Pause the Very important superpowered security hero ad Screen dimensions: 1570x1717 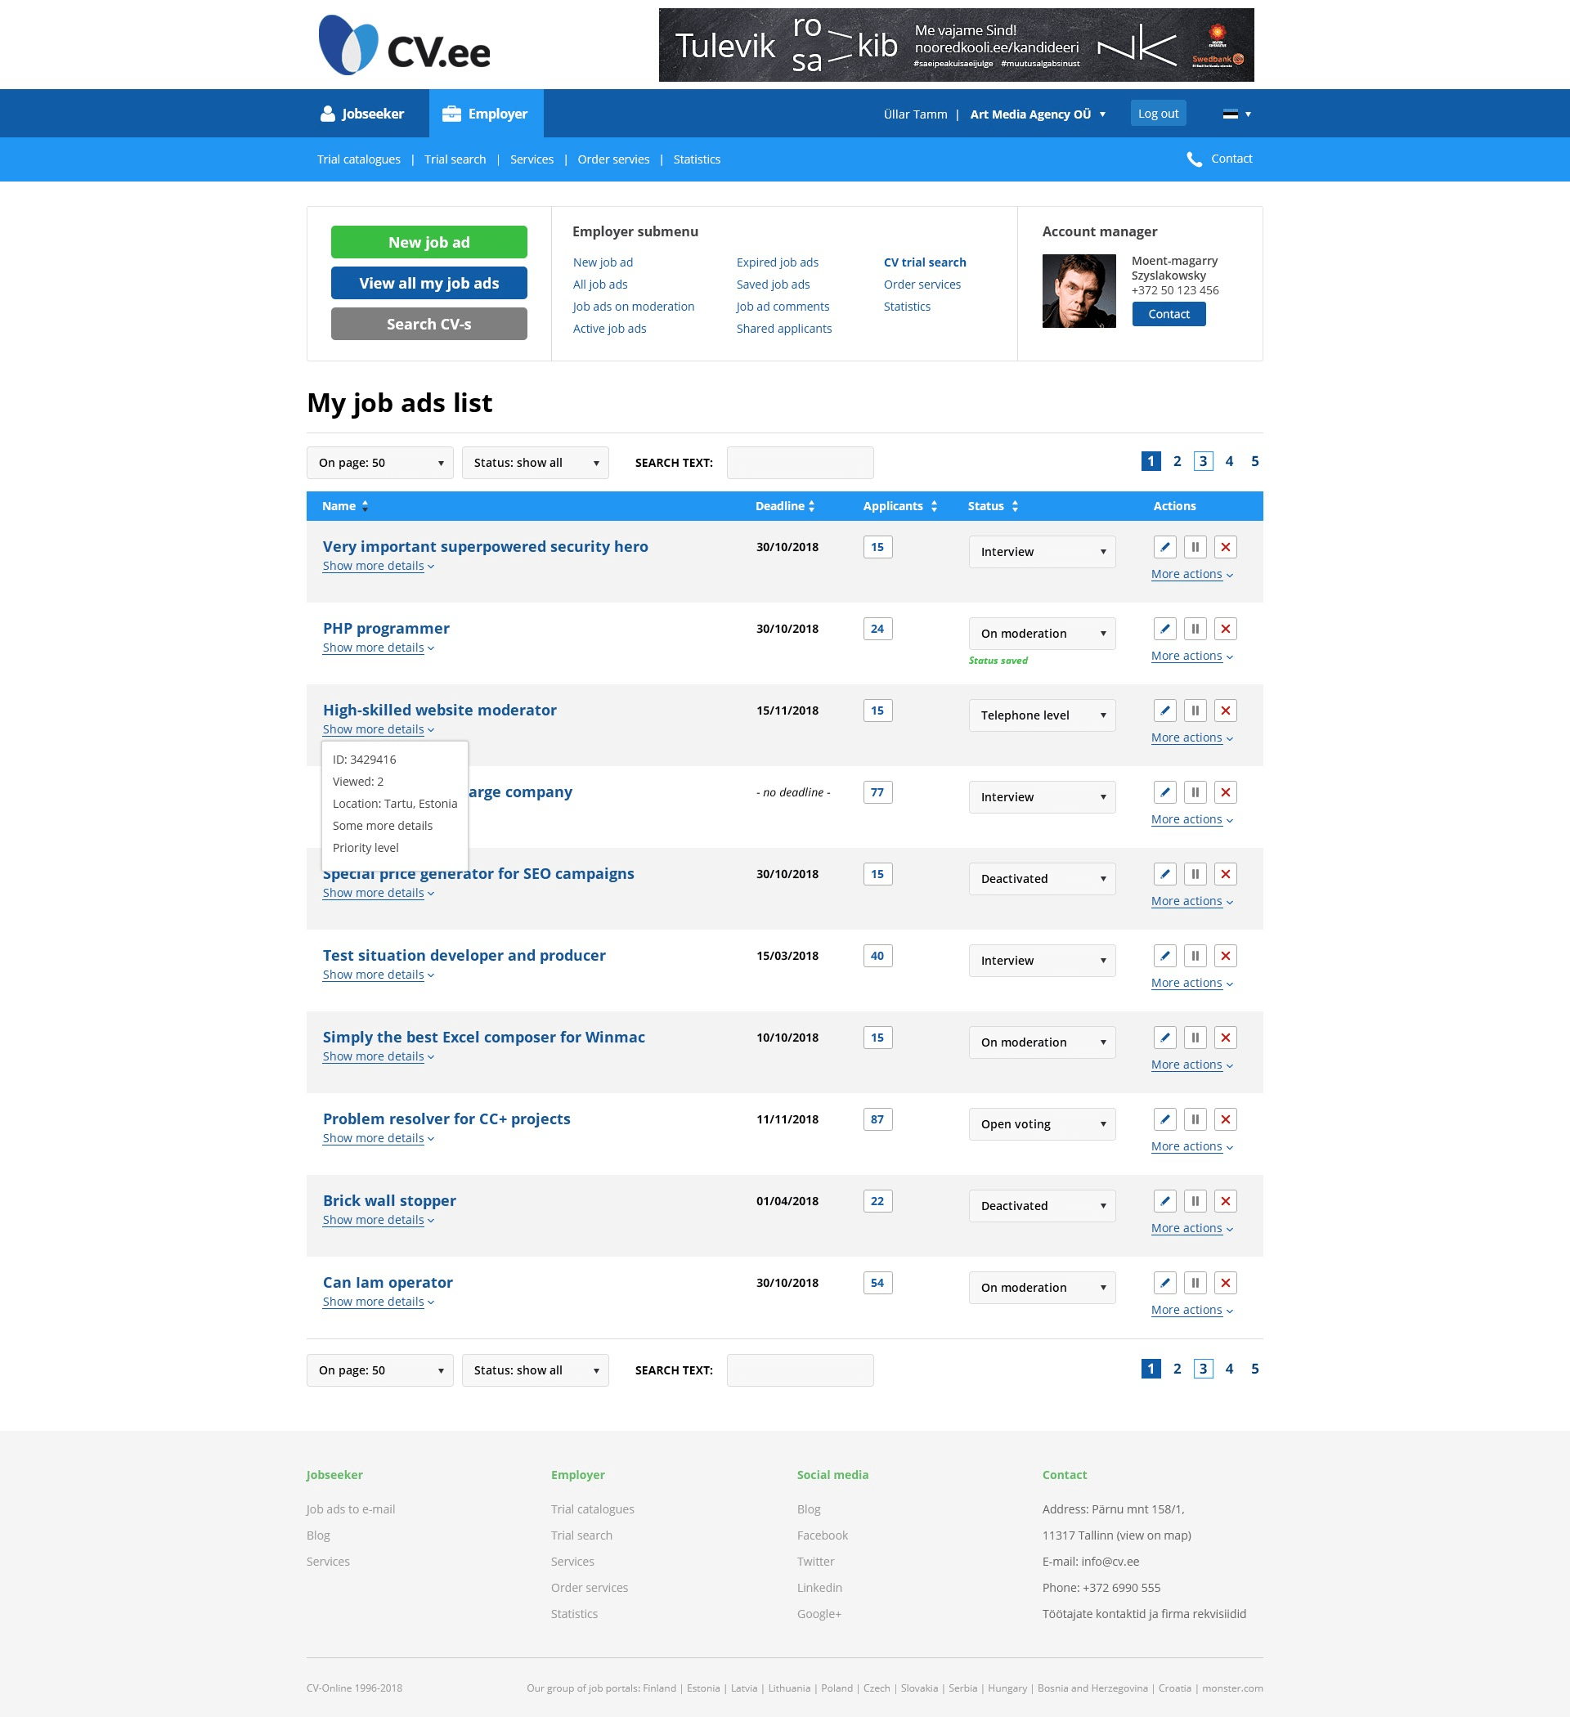[1195, 547]
